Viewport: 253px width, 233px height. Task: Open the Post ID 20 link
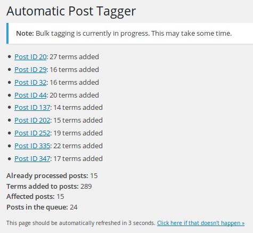coord(30,57)
